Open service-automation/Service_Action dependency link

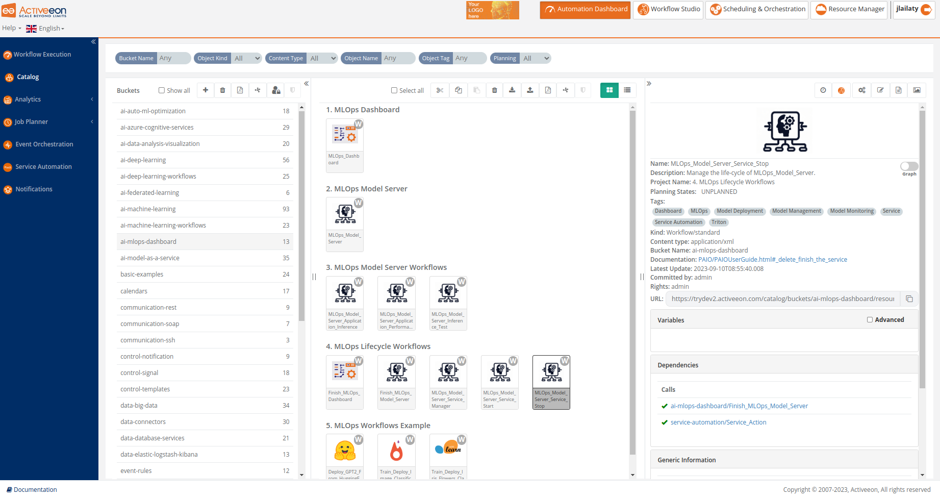(x=718, y=422)
